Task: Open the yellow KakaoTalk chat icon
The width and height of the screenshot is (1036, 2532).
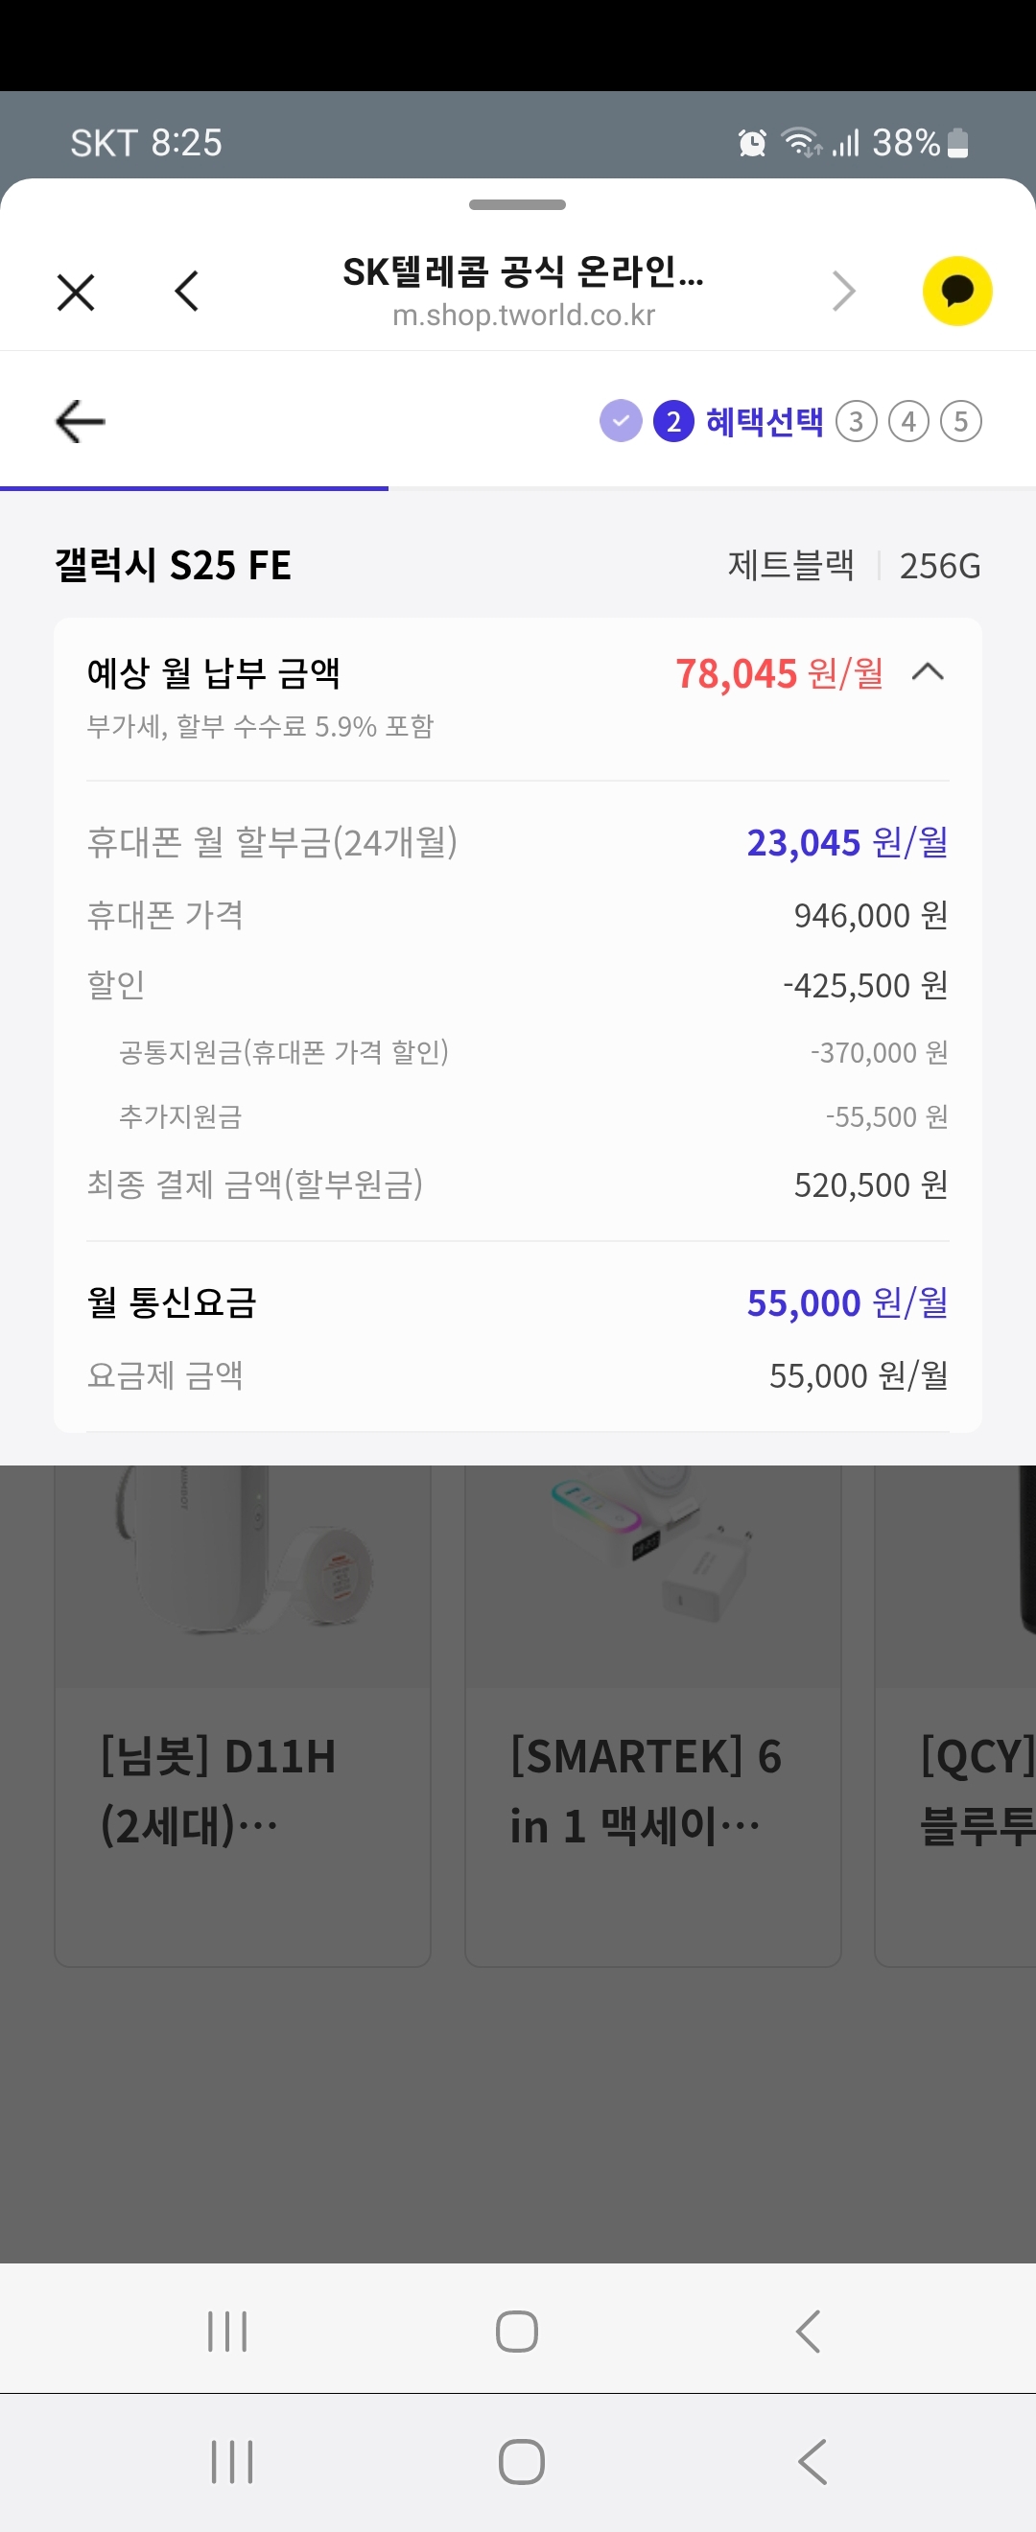Action: point(956,291)
